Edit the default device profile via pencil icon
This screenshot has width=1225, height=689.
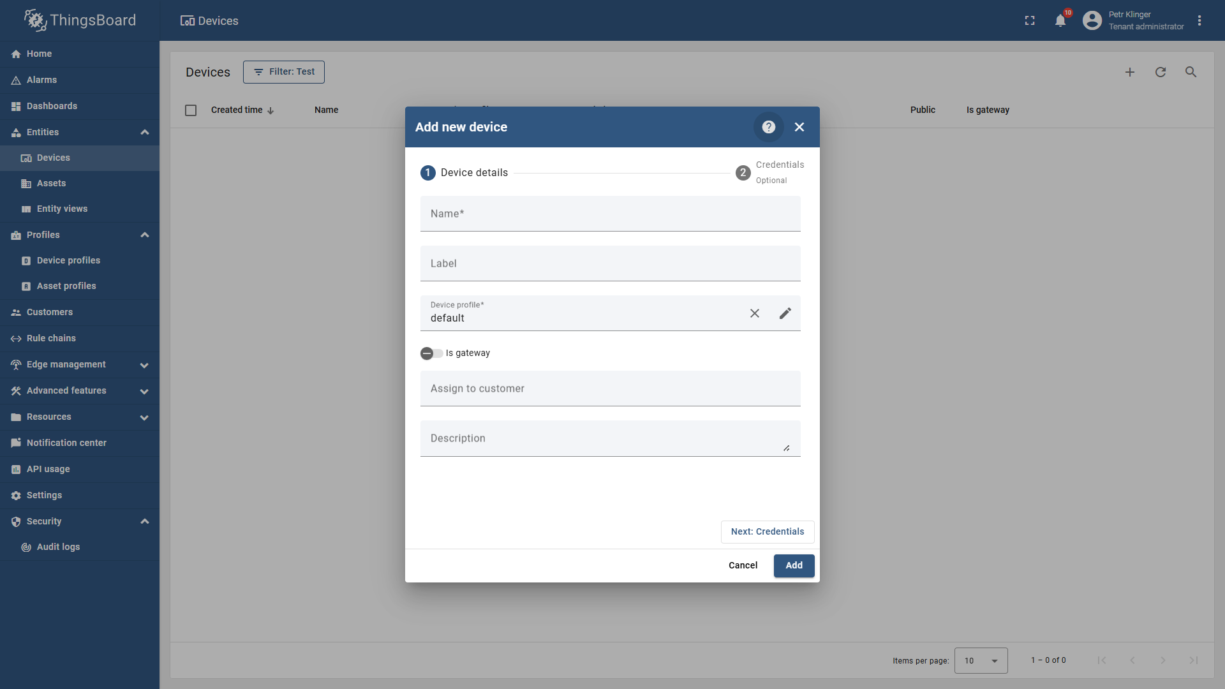point(785,313)
